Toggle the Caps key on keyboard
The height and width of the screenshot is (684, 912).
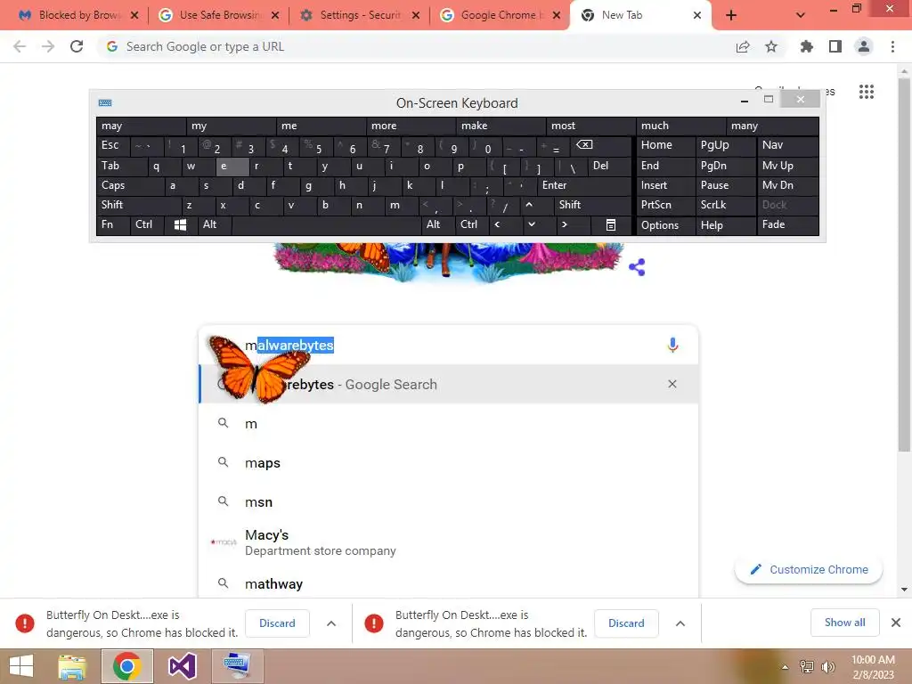tap(130, 185)
